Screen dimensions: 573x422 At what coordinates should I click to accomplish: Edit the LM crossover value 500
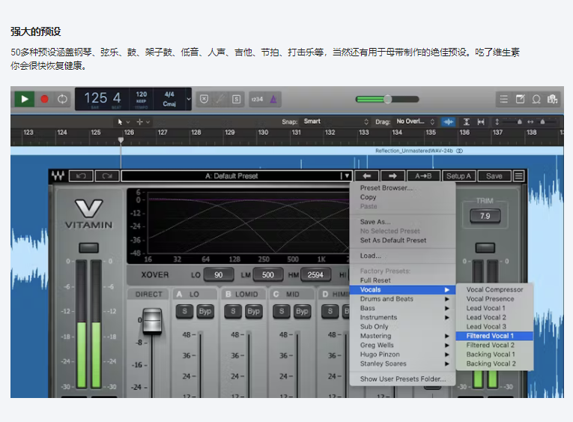(x=268, y=275)
